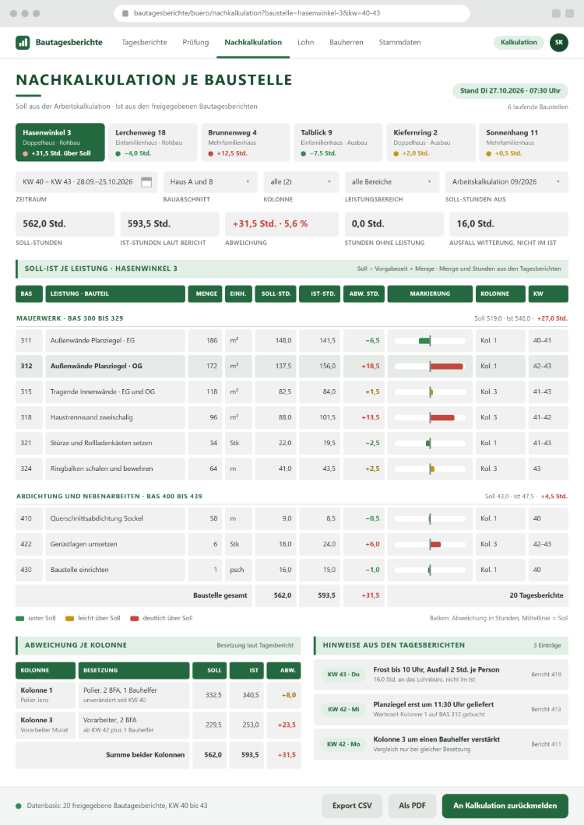The height and width of the screenshot is (825, 584).
Task: Sort by the Menge column header
Action: (x=206, y=294)
